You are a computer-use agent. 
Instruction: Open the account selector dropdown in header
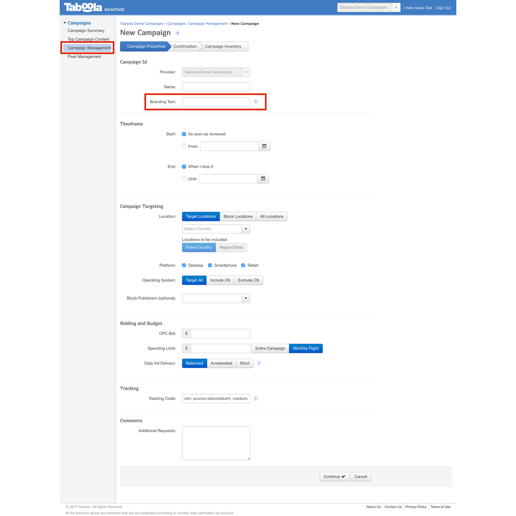click(396, 7)
